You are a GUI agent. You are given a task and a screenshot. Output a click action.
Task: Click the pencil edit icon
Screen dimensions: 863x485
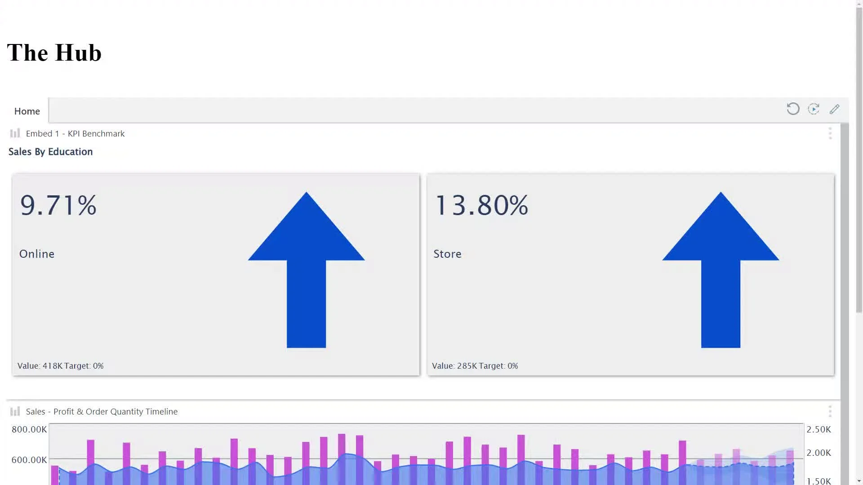[835, 109]
